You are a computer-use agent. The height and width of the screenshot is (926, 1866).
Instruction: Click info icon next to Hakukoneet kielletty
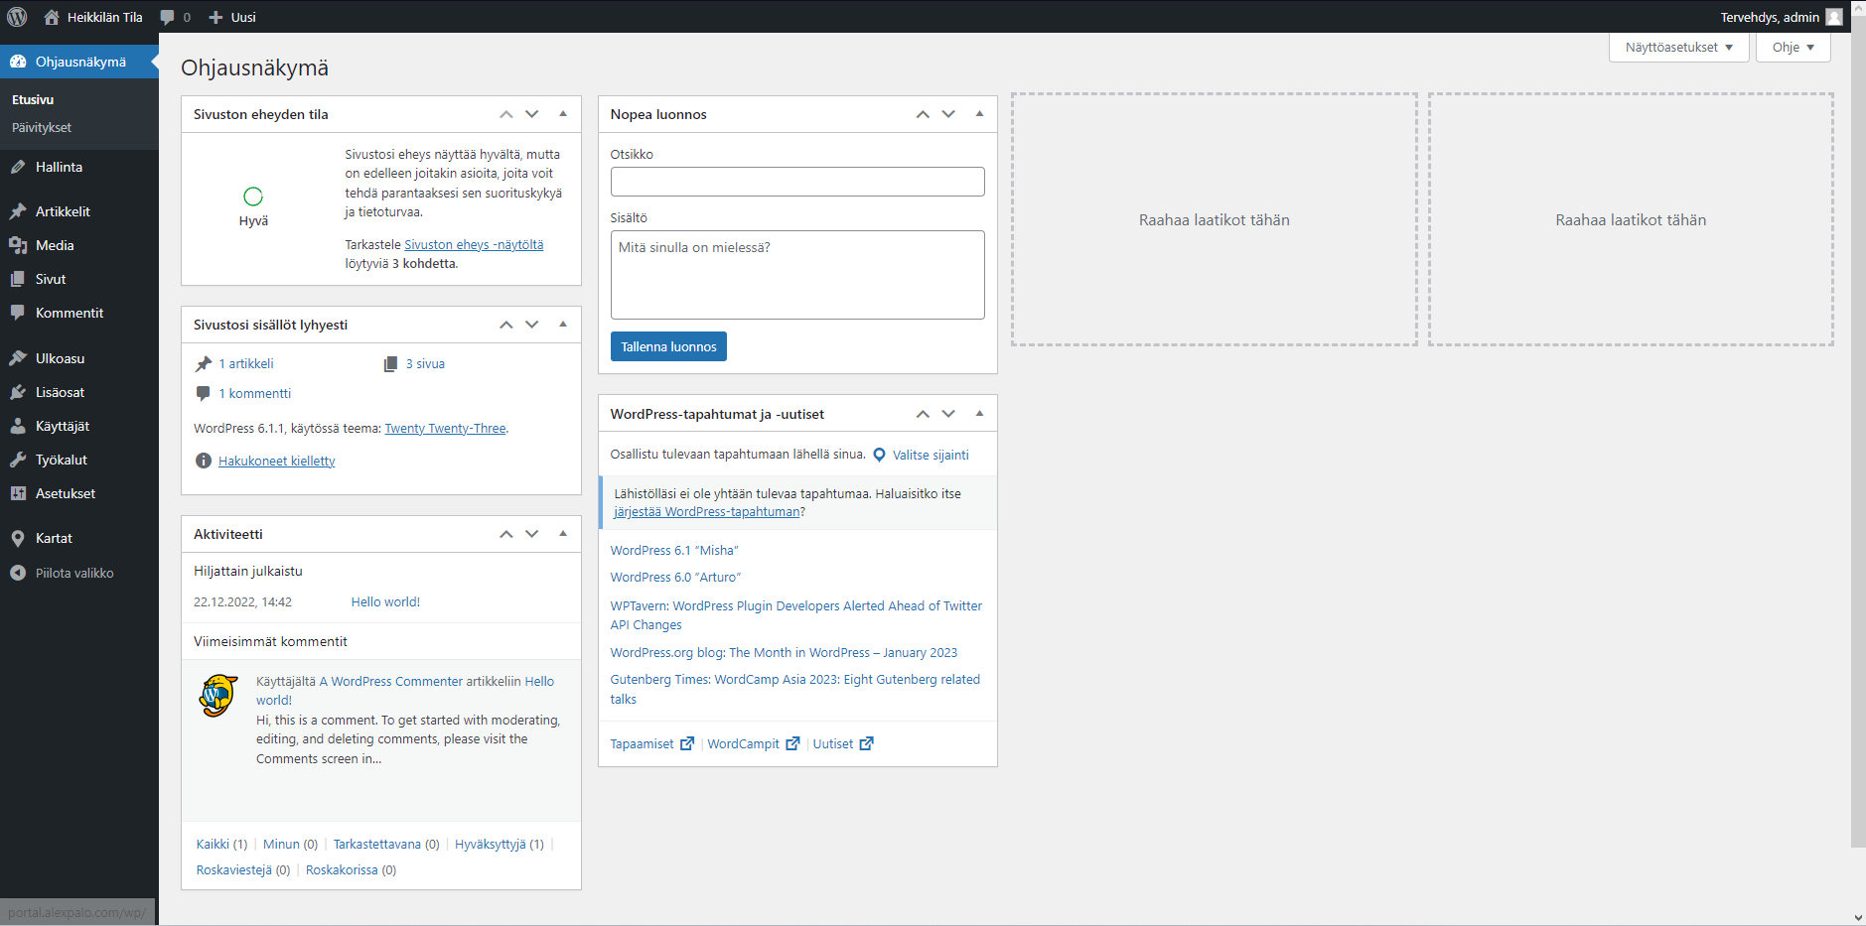click(x=204, y=461)
